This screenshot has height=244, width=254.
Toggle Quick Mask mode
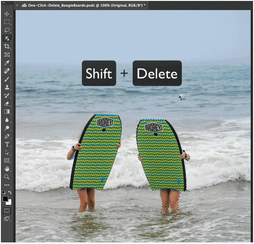pyautogui.click(x=7, y=210)
